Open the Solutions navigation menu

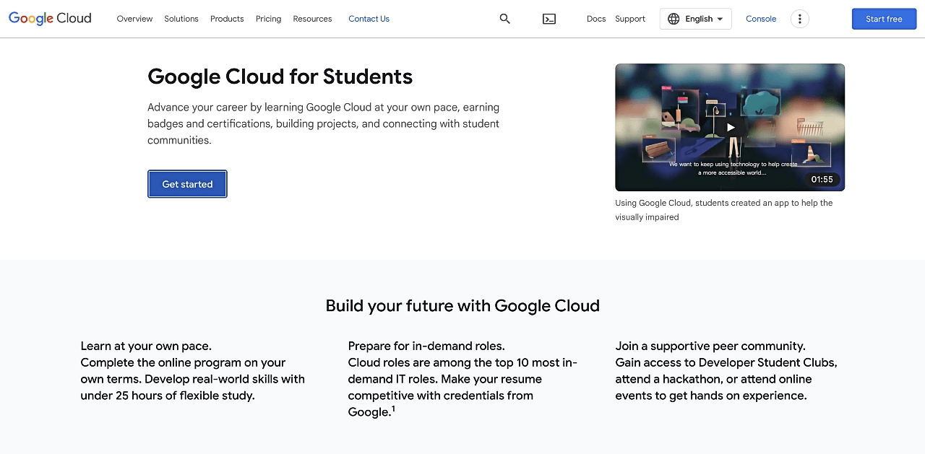[181, 19]
